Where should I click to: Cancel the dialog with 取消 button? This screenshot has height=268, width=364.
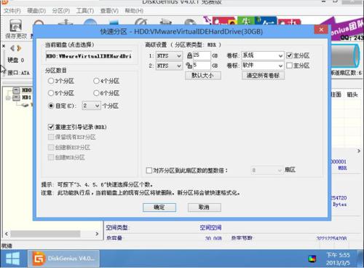205,208
